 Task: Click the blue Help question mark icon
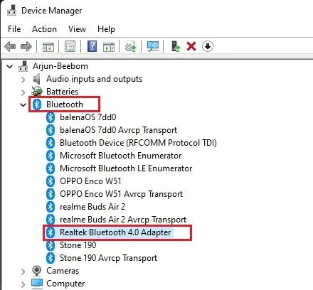click(x=92, y=46)
